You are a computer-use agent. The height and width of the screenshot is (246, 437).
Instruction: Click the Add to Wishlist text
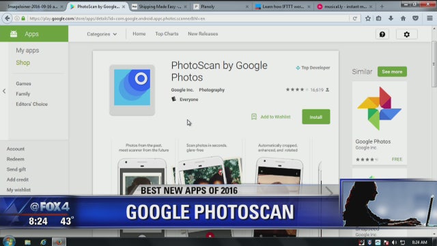pos(275,117)
